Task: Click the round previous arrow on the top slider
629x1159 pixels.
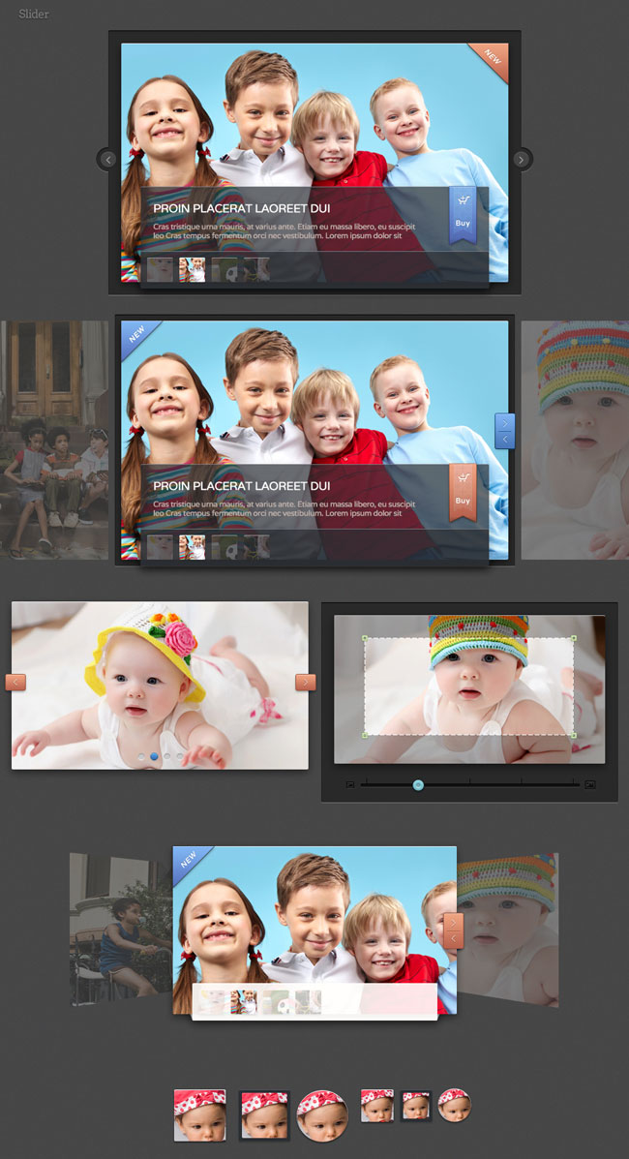Action: (107, 159)
